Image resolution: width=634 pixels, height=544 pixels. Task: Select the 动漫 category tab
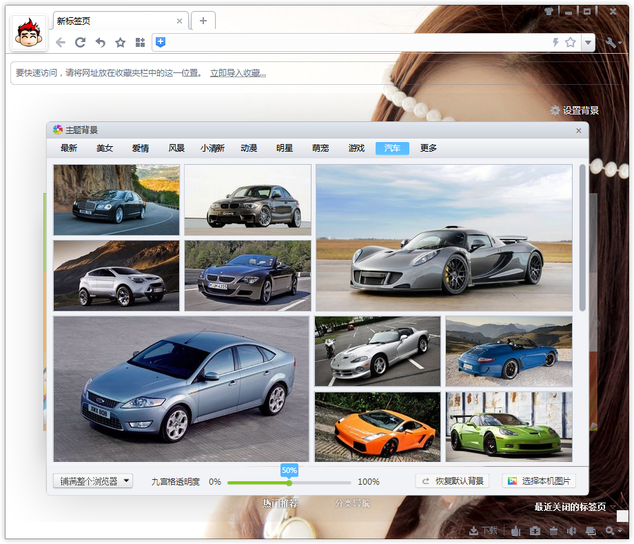(x=249, y=148)
